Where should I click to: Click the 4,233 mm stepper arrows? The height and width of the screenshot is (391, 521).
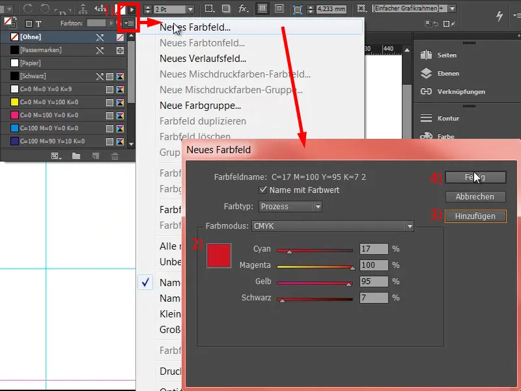[x=310, y=9]
